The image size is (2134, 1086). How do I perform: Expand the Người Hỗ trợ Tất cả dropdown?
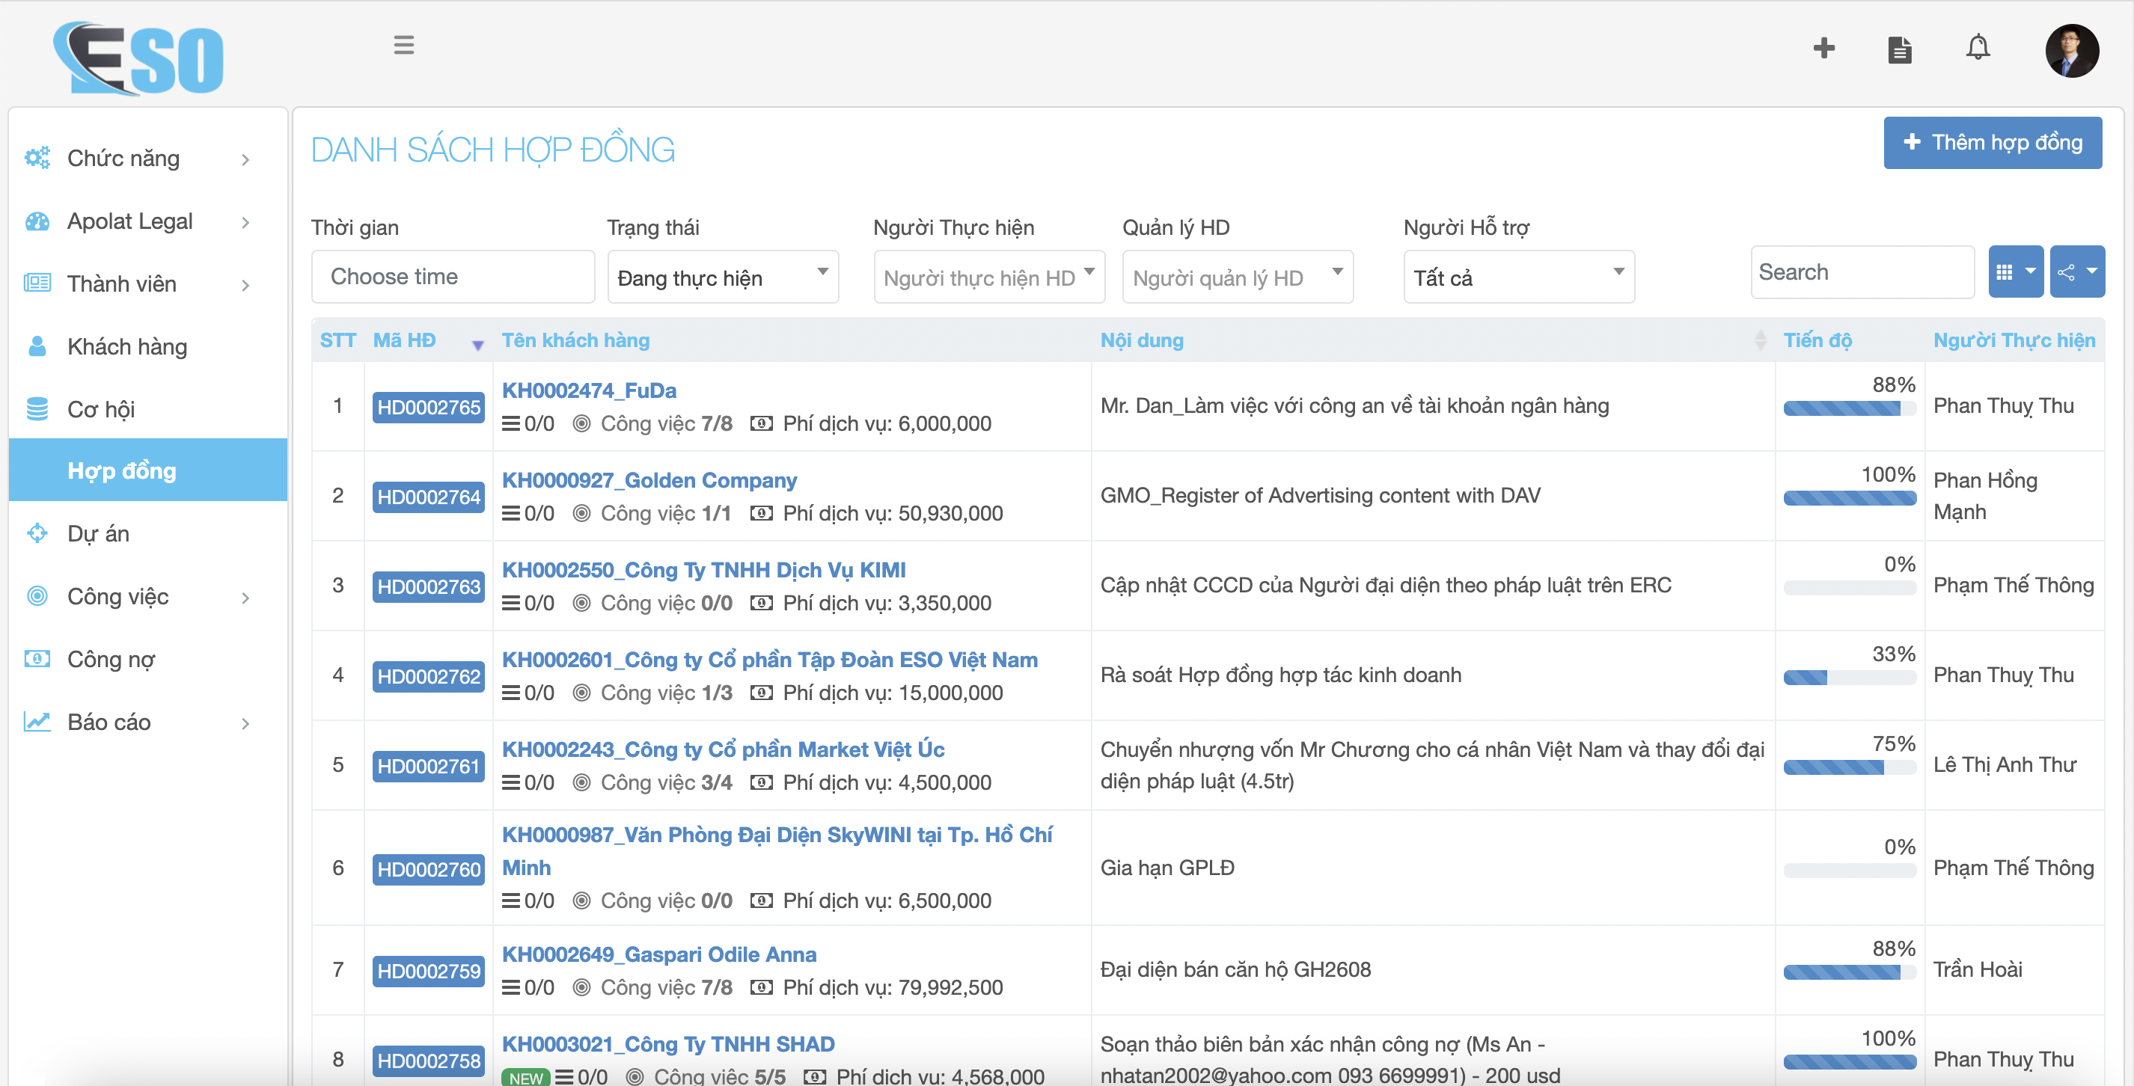pyautogui.click(x=1517, y=277)
